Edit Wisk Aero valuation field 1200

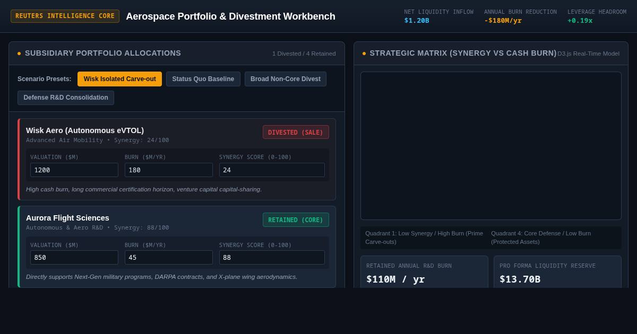pos(74,170)
